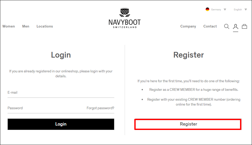The height and width of the screenshot is (145, 252).
Task: Expand the Germany country dropdown arrow
Action: [225, 10]
